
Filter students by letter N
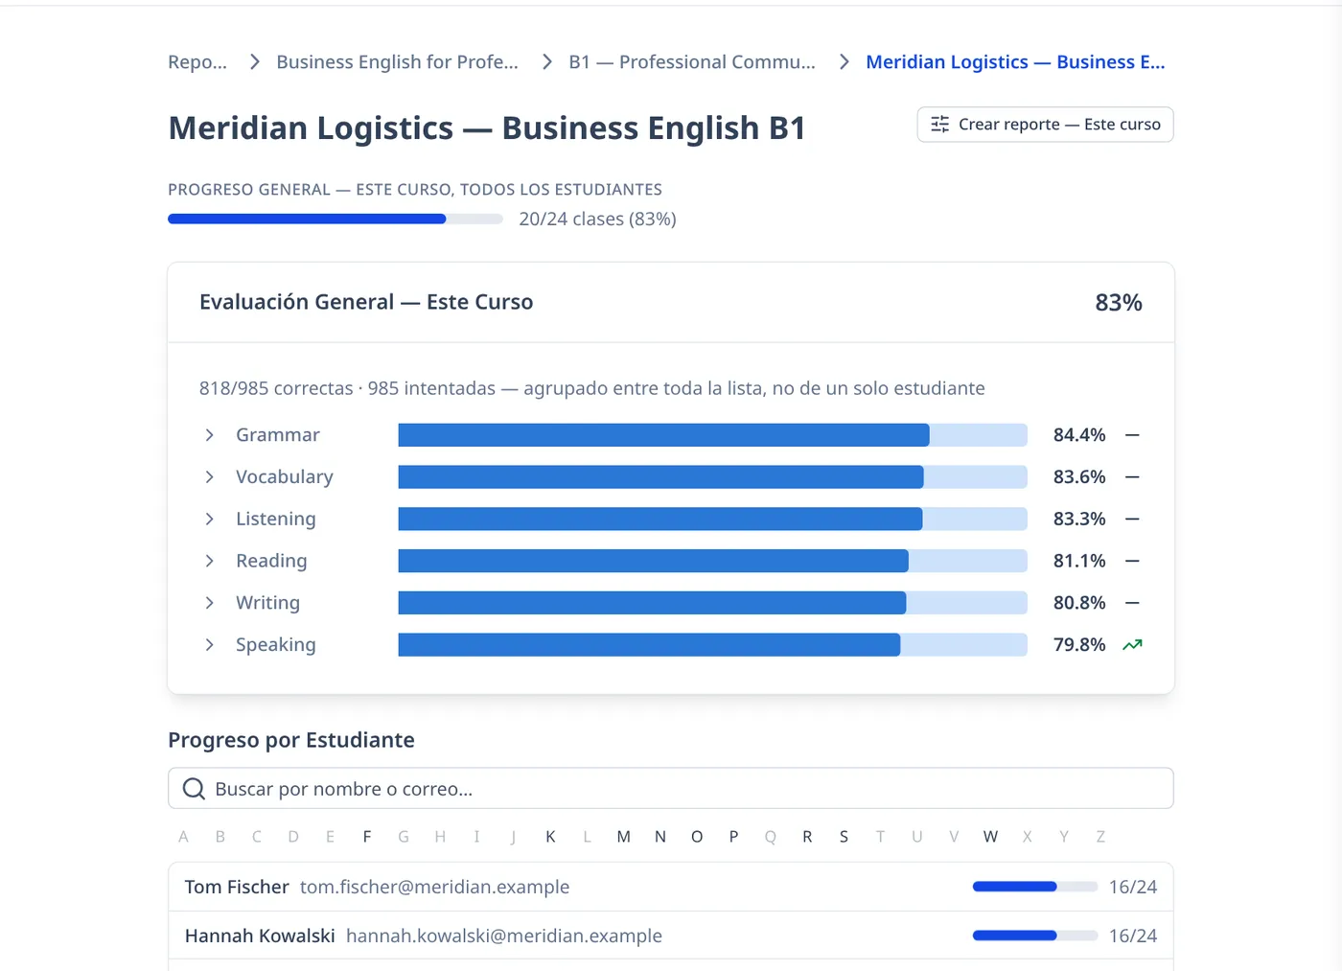(660, 837)
